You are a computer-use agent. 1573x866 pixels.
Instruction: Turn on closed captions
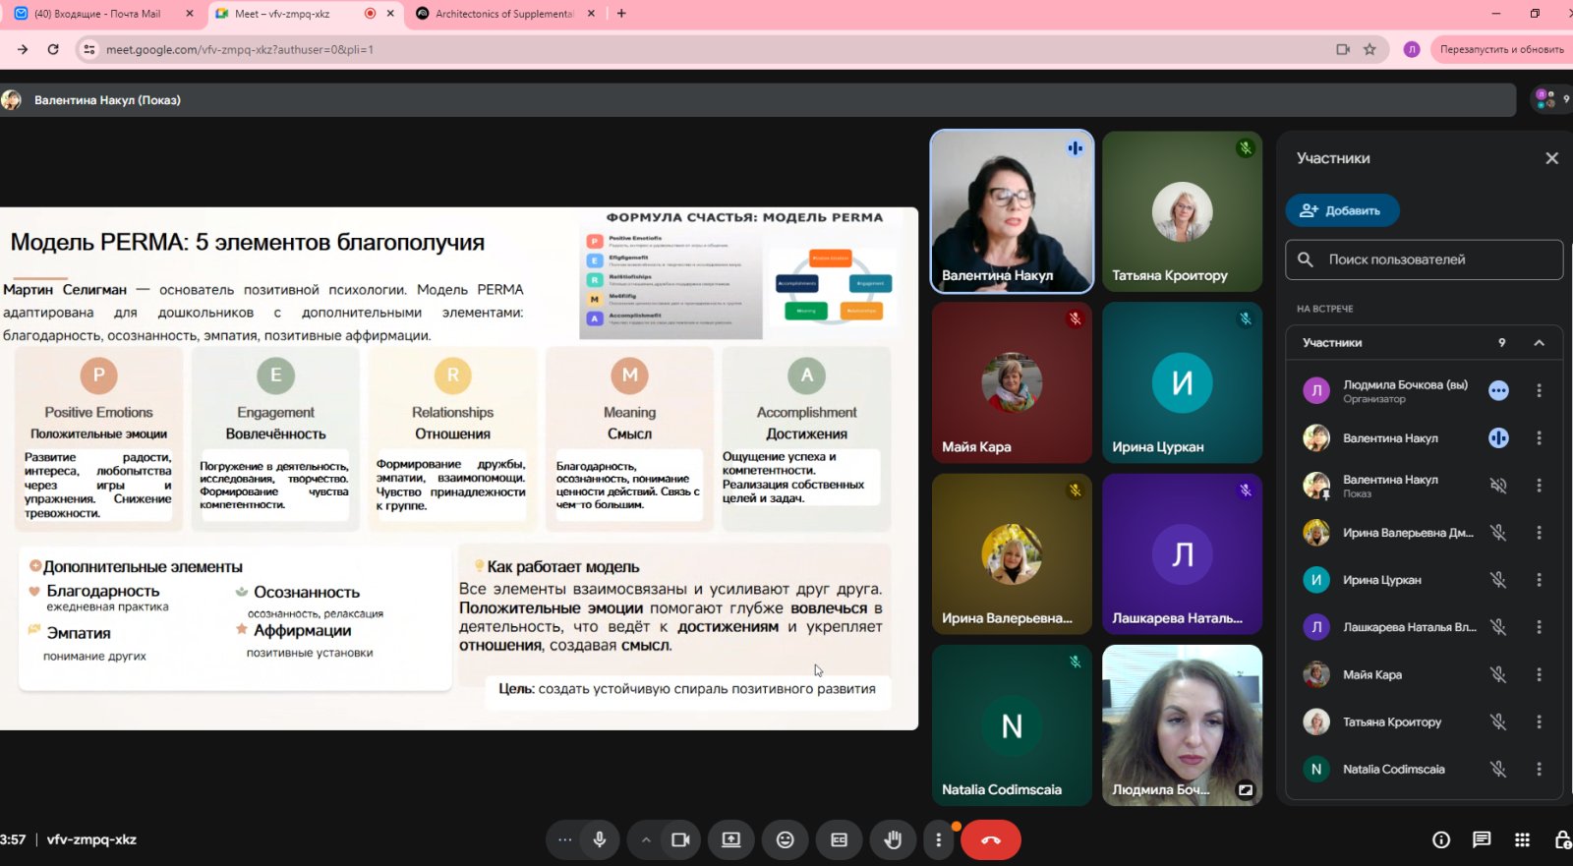839,839
